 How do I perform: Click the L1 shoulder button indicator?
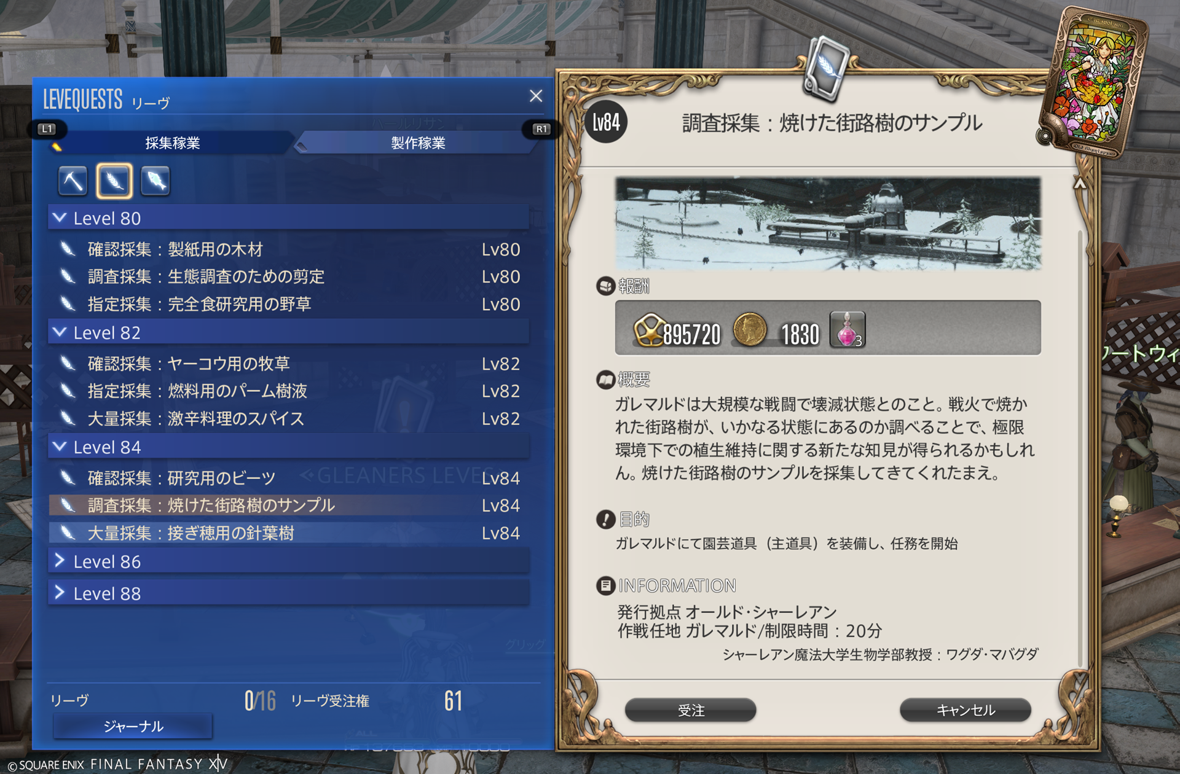click(47, 129)
